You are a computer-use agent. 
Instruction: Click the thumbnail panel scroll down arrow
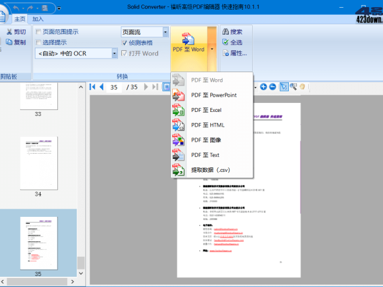coord(81,273)
